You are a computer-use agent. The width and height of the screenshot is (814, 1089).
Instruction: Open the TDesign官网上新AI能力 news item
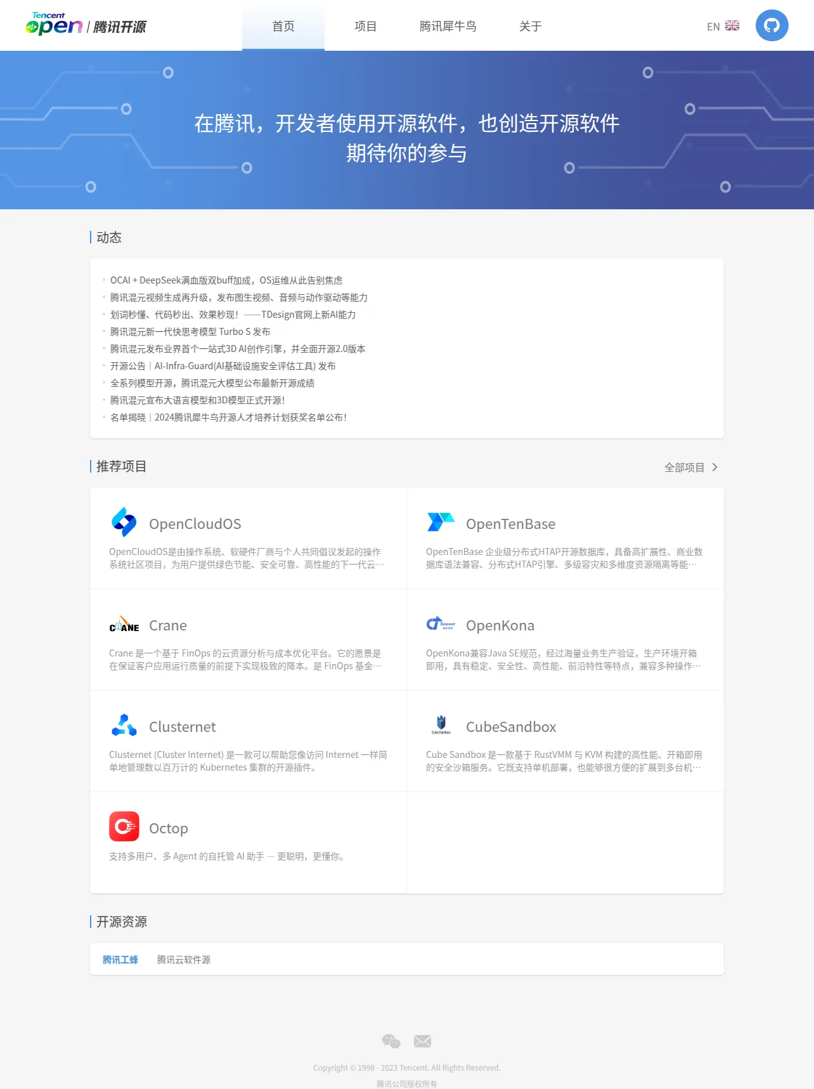(x=233, y=315)
